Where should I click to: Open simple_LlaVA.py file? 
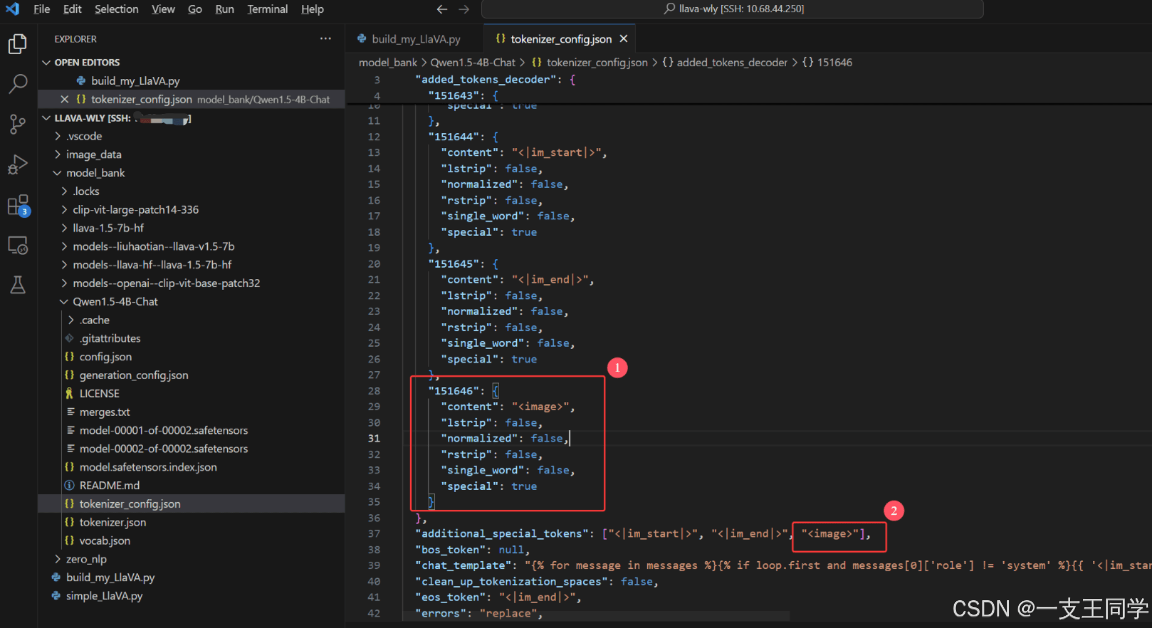click(104, 596)
